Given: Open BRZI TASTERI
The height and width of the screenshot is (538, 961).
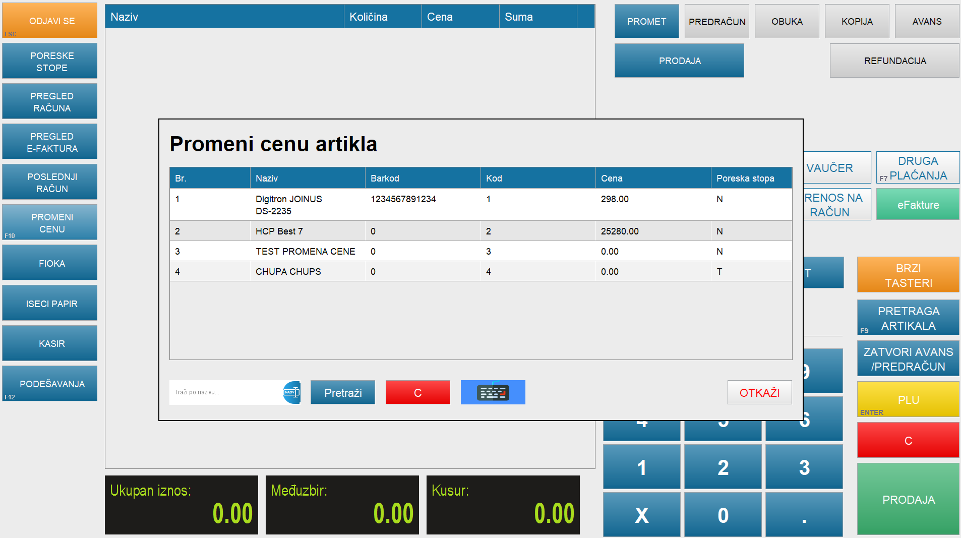Looking at the screenshot, I should pos(908,275).
